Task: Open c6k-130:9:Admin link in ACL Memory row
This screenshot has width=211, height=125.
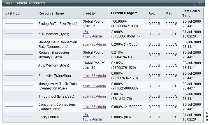Action: click(x=92, y=34)
